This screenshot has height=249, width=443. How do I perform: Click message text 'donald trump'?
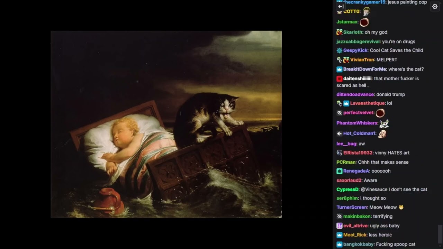(x=391, y=94)
